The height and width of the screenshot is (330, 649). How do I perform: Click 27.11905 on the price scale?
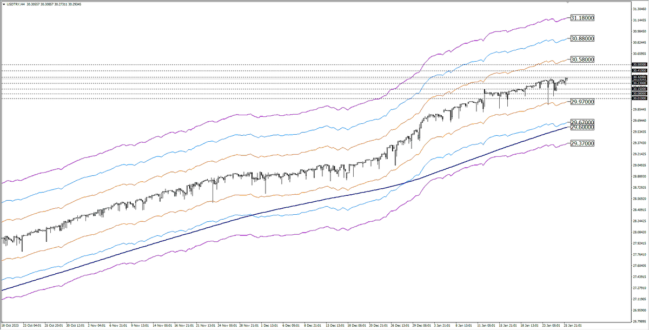click(x=640, y=299)
